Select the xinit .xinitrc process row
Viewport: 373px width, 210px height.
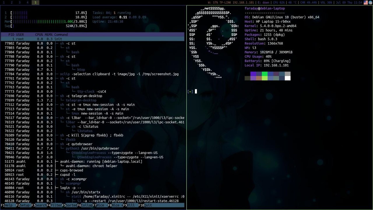[x=93, y=197]
